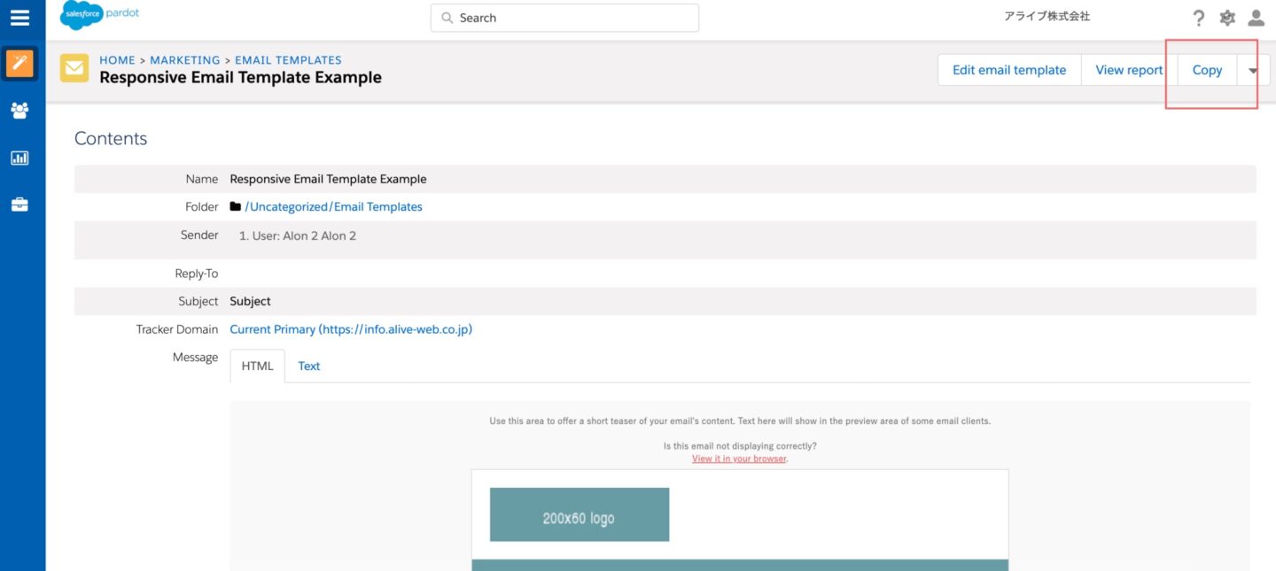The image size is (1276, 571).
Task: Click the user profile icon
Action: 1256,17
